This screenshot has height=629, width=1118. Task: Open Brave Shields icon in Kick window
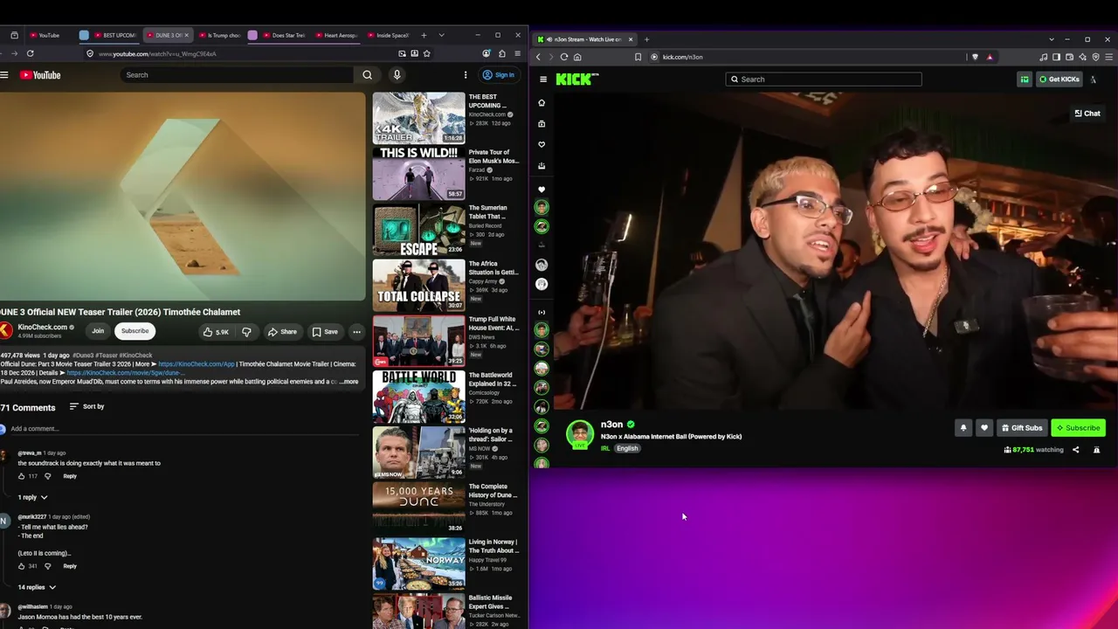[975, 57]
